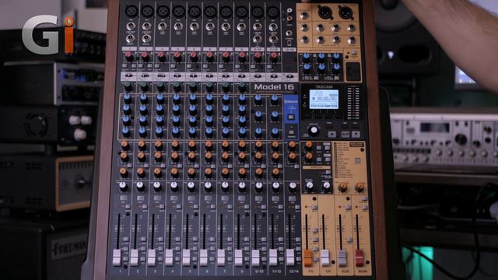Grab the channel 1 fader cap
498x280 pixels.
117,257
